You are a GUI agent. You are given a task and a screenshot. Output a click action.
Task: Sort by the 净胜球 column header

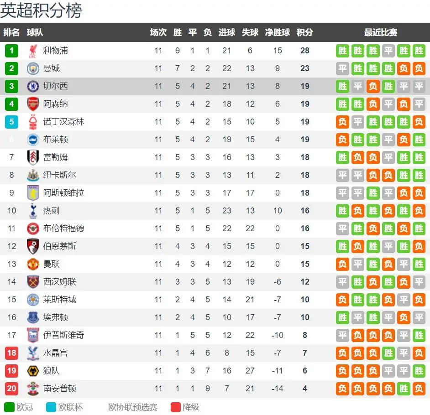pyautogui.click(x=277, y=32)
